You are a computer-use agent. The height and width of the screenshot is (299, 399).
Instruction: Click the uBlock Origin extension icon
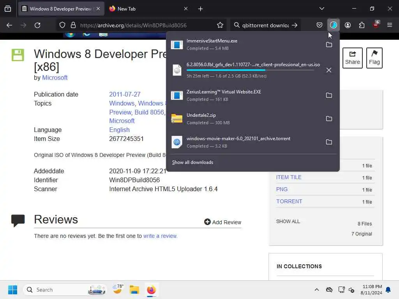pyautogui.click(x=376, y=25)
